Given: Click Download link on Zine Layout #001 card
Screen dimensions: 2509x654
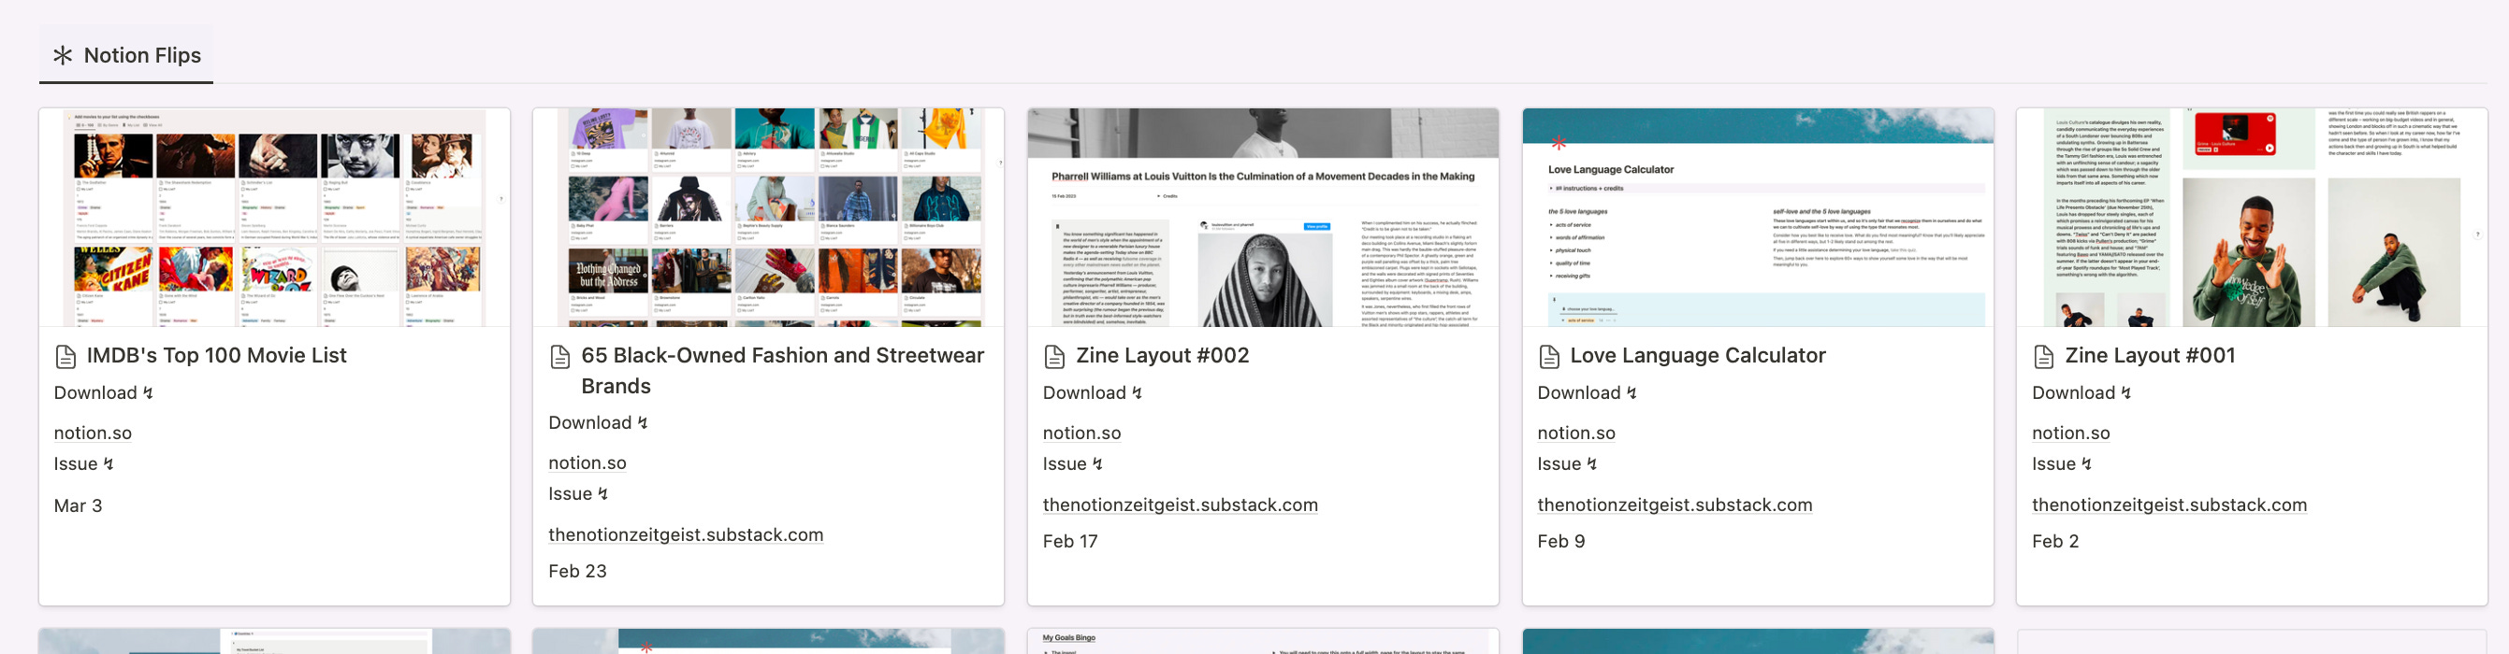Looking at the screenshot, I should (2082, 393).
